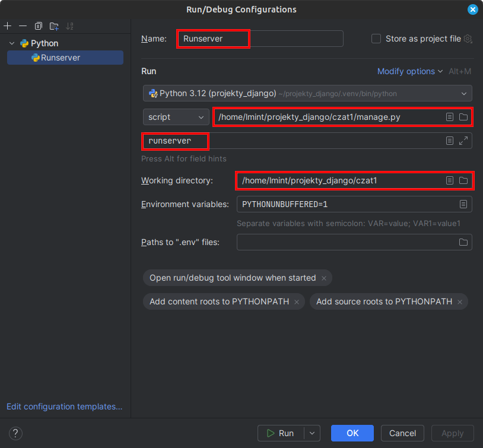Select the Runserver configuration in the tree
The width and height of the screenshot is (483, 448).
click(x=65, y=58)
